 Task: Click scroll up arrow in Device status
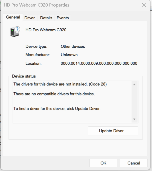[x=134, y=84]
